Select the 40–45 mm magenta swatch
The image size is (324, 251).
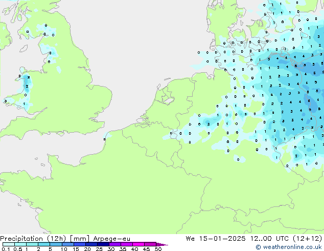coord(138,244)
